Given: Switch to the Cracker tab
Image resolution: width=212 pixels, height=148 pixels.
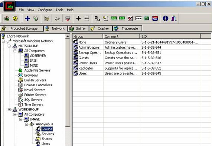Looking at the screenshot, I should [x=101, y=29].
